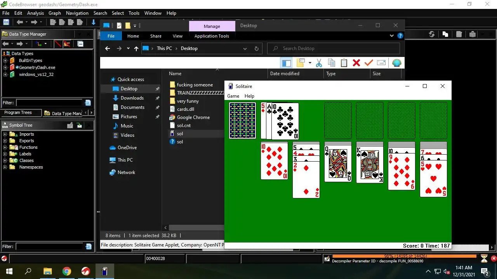Switch to the Application Tools tab in Explorer
Screen dimensions: 497x279
(x=212, y=36)
